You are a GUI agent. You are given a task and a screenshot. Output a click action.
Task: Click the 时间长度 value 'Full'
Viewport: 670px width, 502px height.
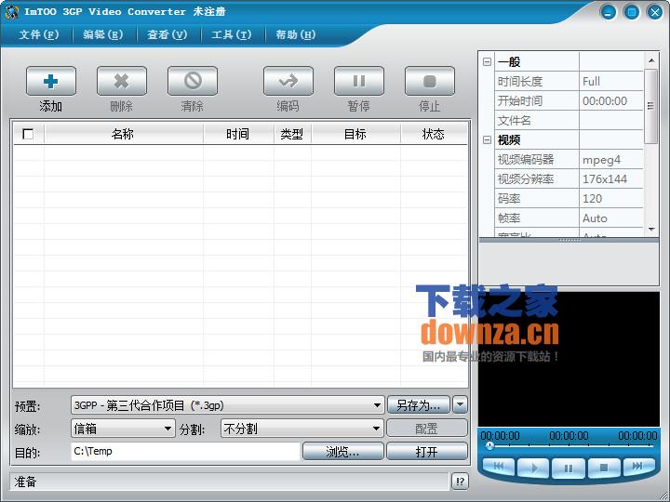point(611,81)
